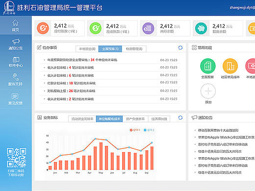Click the 待办事项 edit pencil header icon
Viewport: 255px width, 191px height.
pyautogui.click(x=39, y=48)
